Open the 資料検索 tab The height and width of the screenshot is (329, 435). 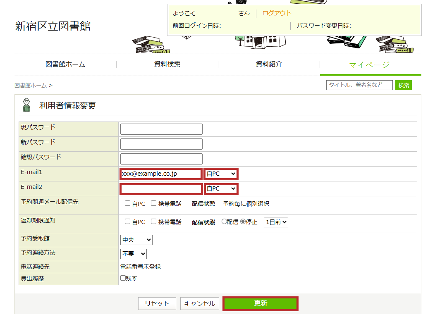click(x=167, y=64)
